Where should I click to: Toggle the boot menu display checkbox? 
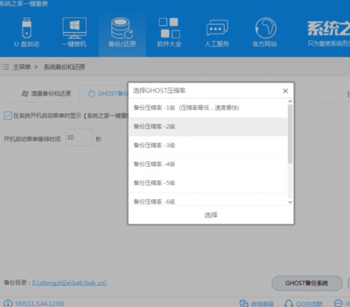(8, 115)
